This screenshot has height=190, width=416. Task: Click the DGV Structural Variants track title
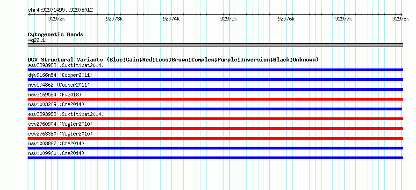point(173,60)
